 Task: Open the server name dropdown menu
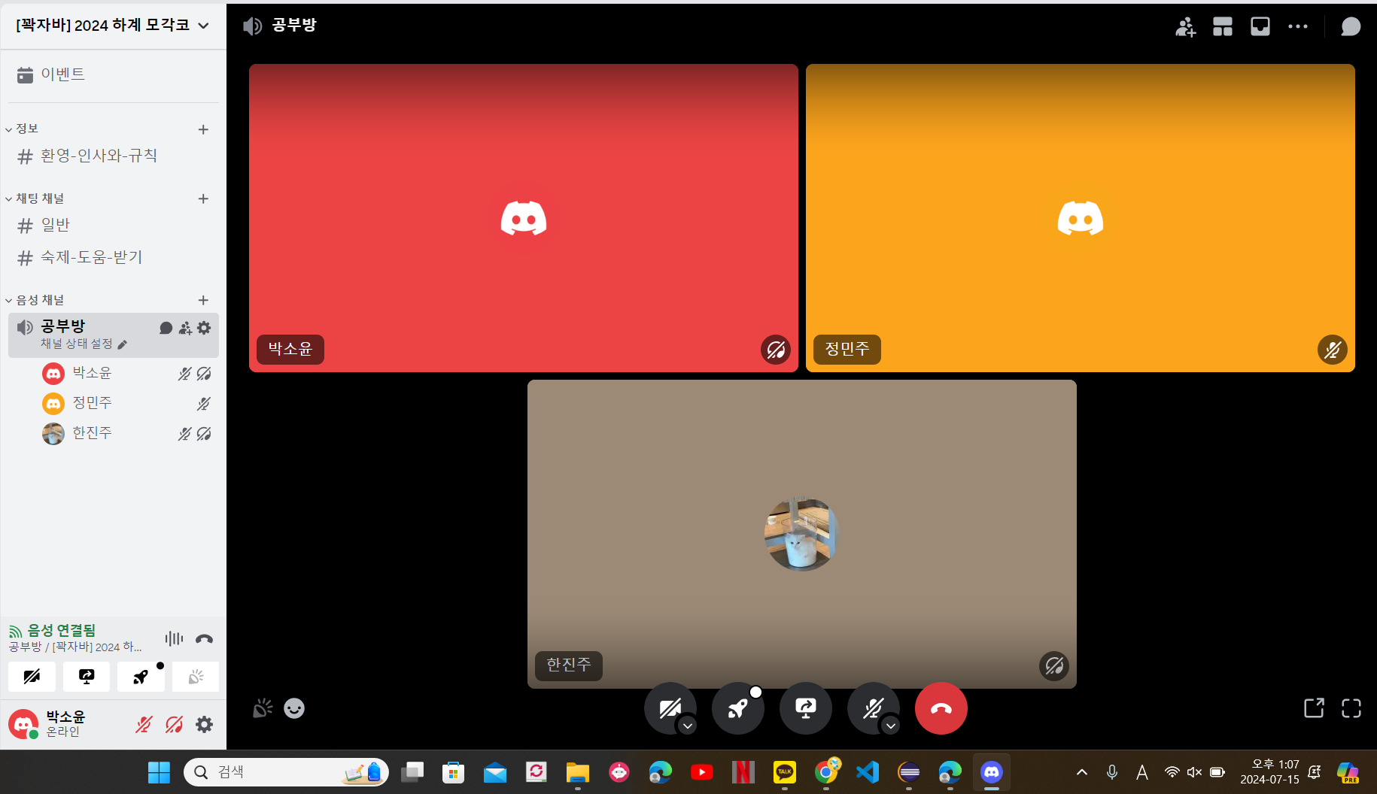113,26
